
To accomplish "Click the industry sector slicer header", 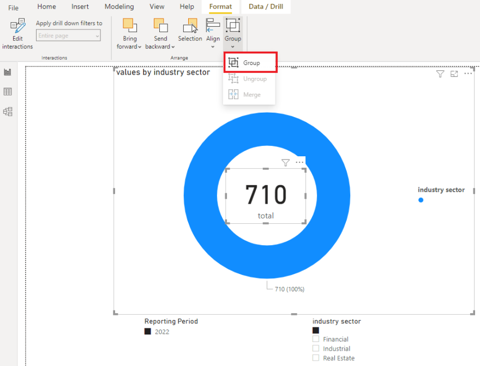I will coord(337,321).
